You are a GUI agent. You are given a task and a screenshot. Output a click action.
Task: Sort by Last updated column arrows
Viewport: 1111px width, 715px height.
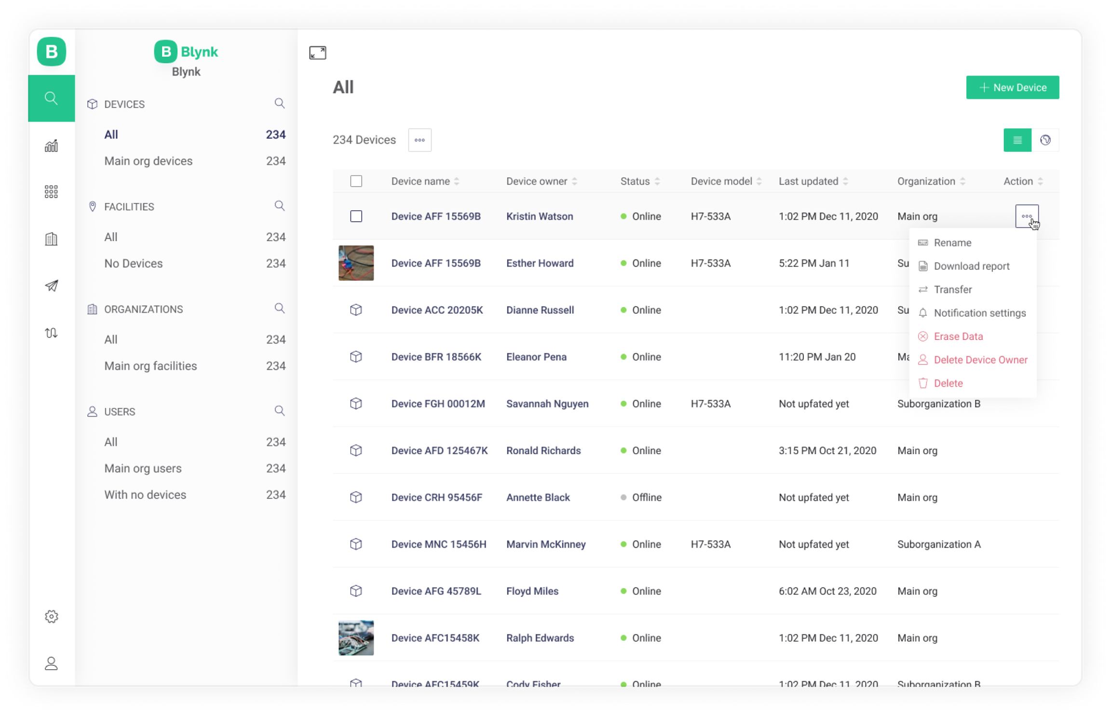(845, 181)
